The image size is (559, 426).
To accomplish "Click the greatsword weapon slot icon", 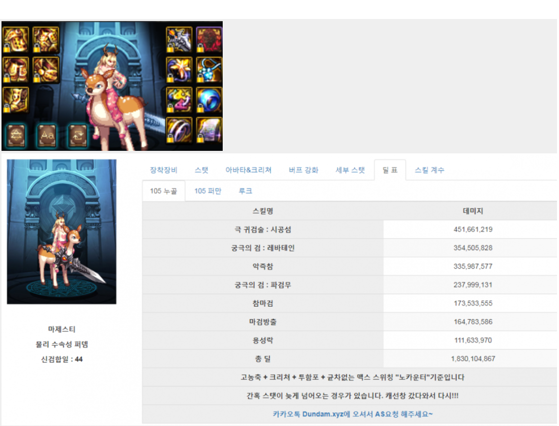I will pyautogui.click(x=179, y=39).
